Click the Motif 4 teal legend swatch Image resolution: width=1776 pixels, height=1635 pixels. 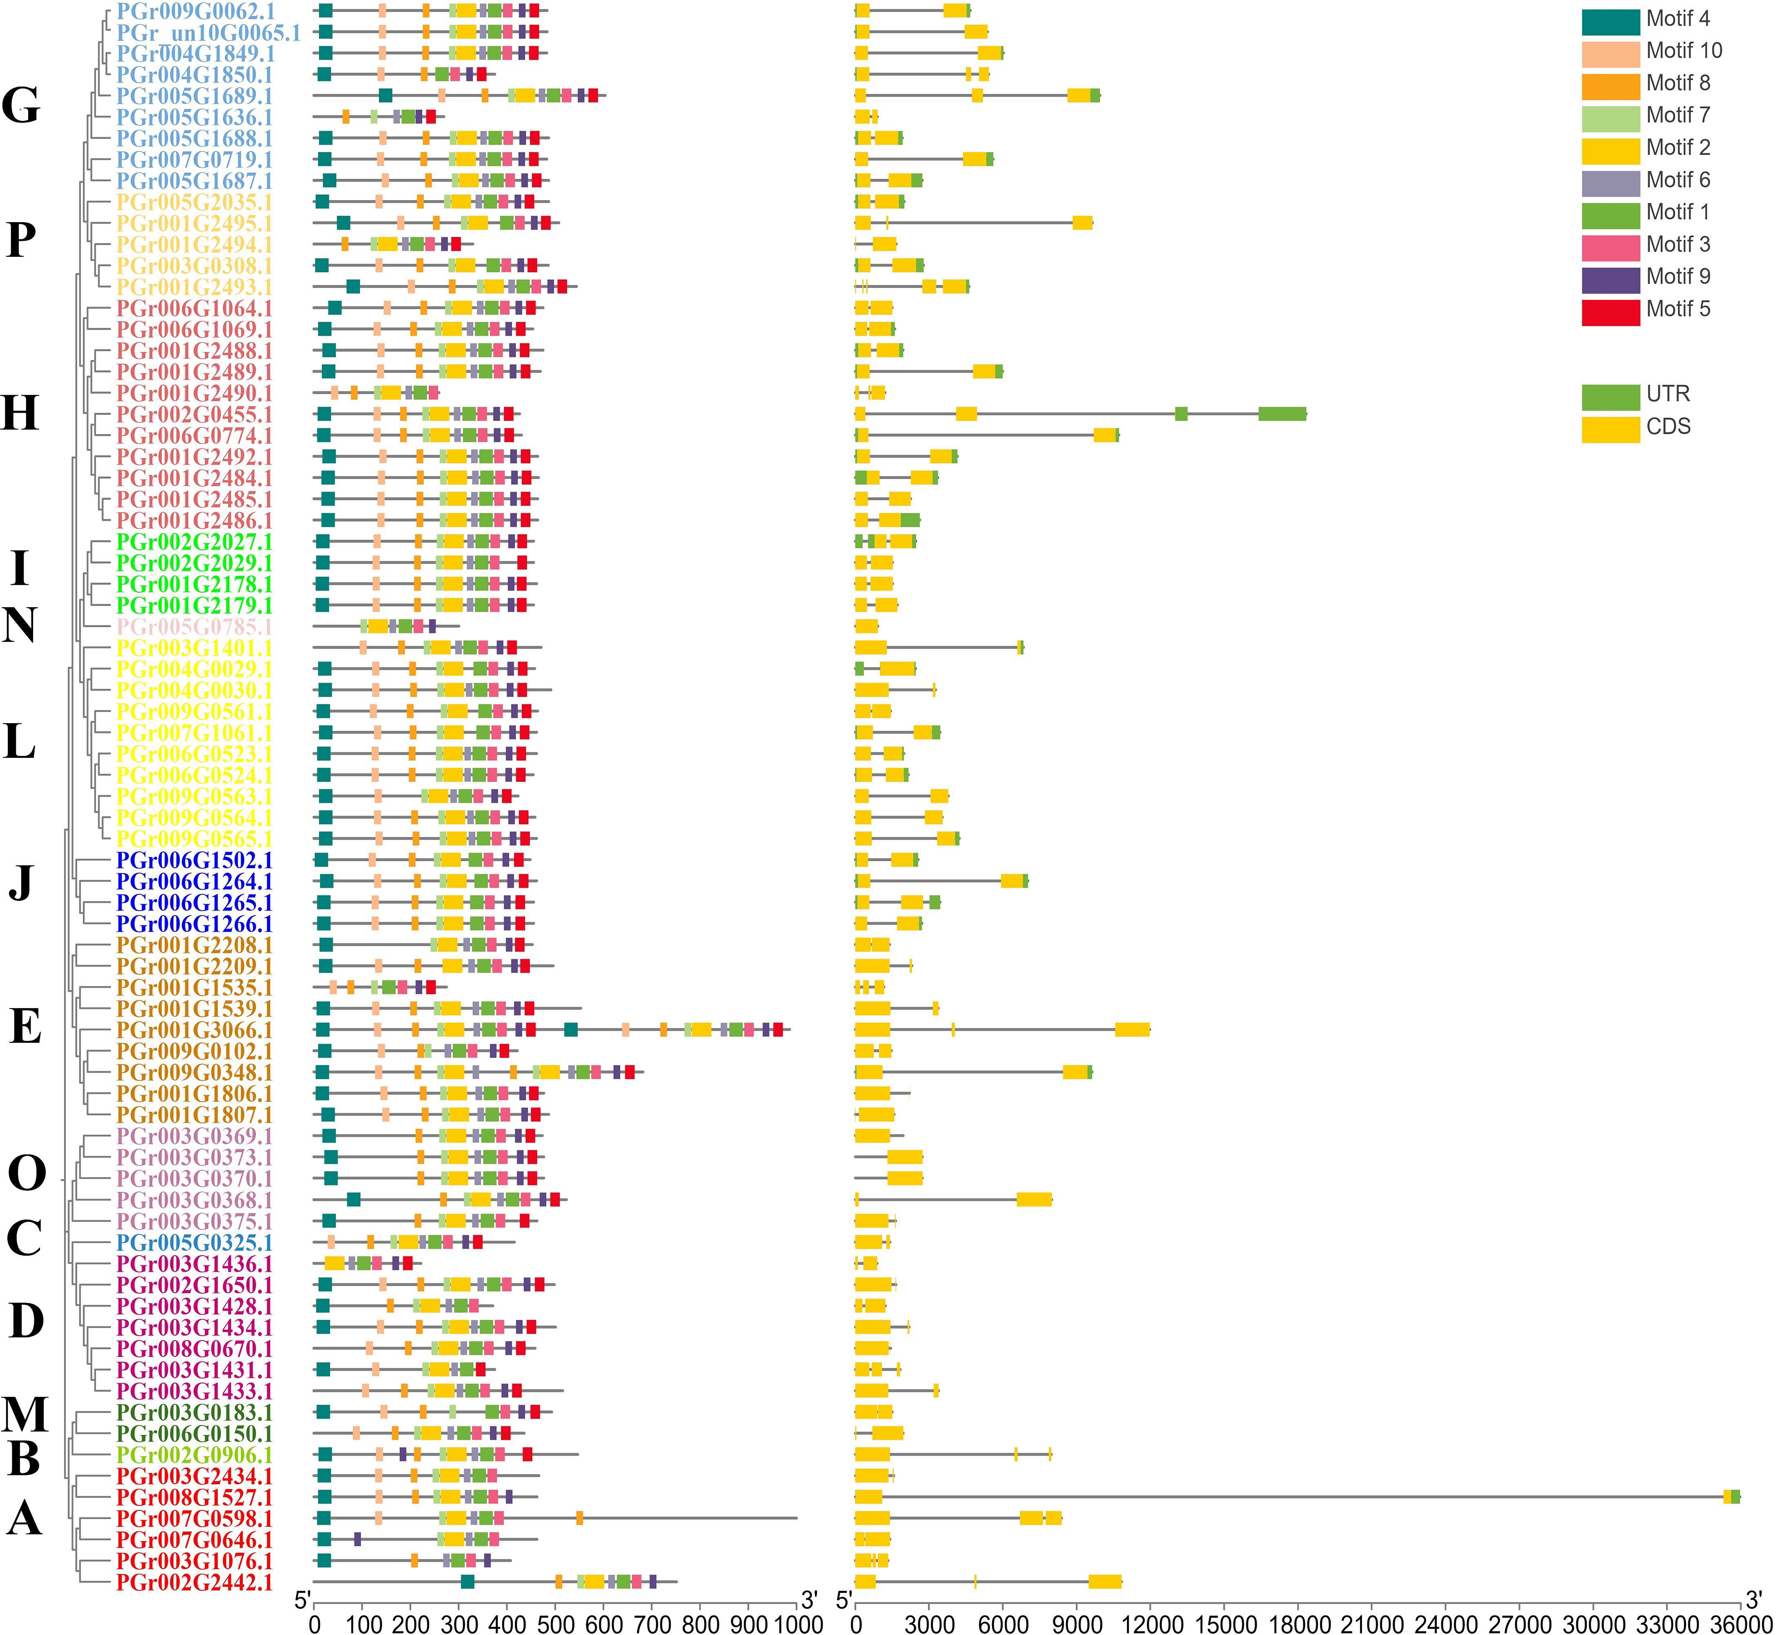coord(1611,21)
